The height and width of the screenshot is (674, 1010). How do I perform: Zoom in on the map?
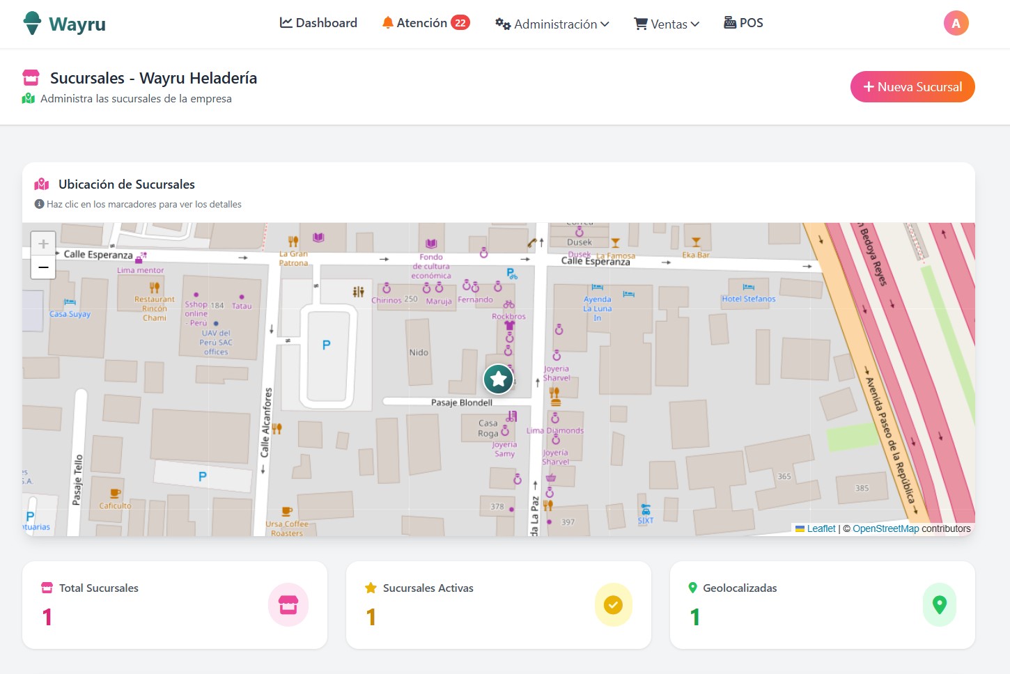coord(43,244)
